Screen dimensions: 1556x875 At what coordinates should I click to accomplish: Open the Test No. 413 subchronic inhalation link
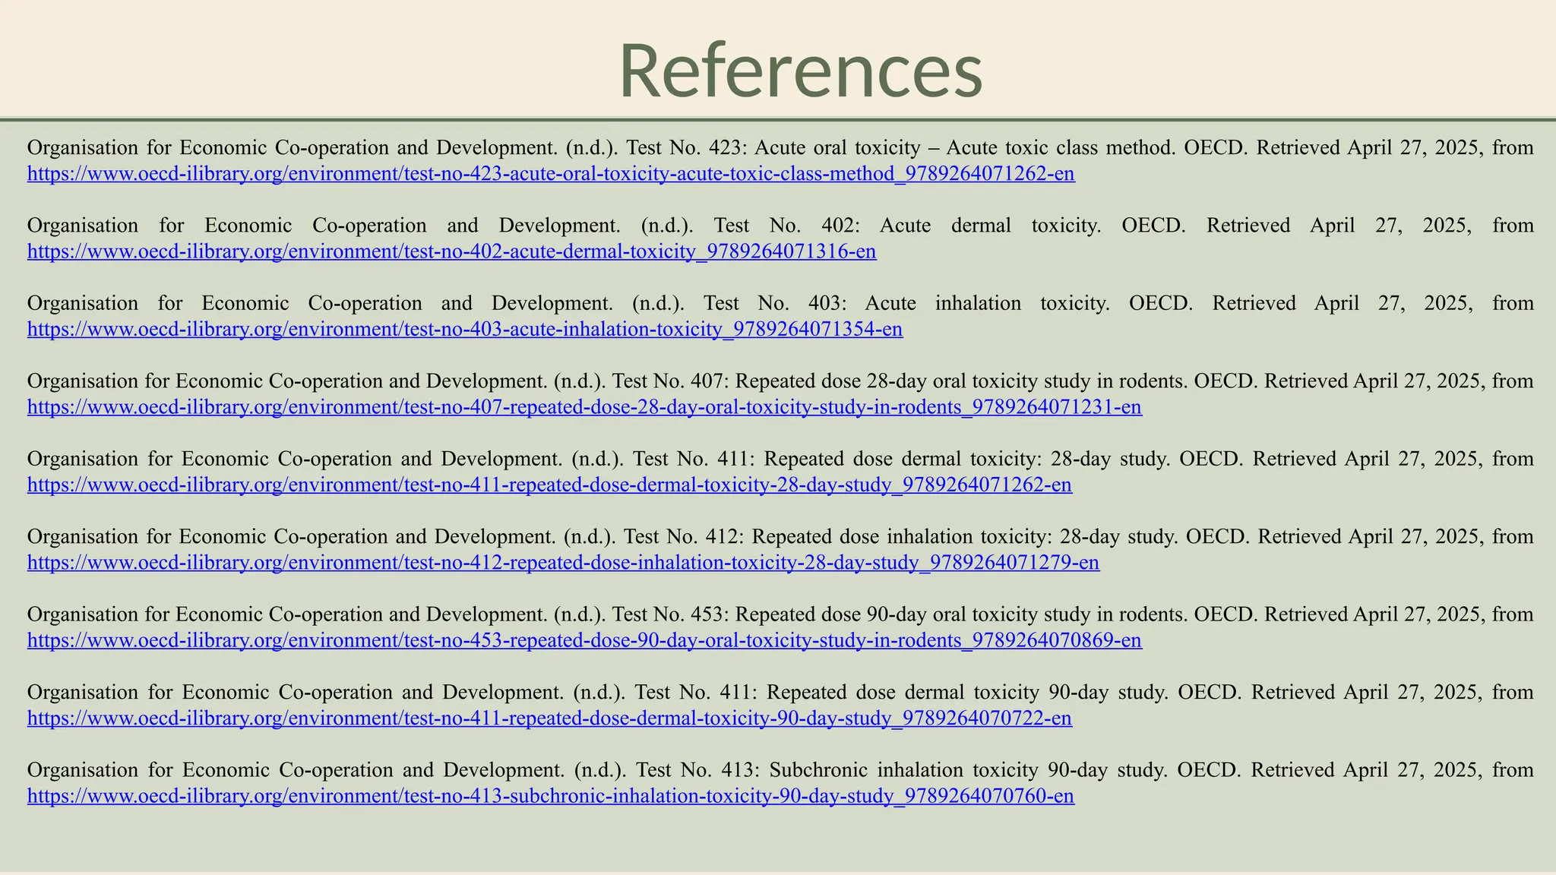pyautogui.click(x=551, y=796)
